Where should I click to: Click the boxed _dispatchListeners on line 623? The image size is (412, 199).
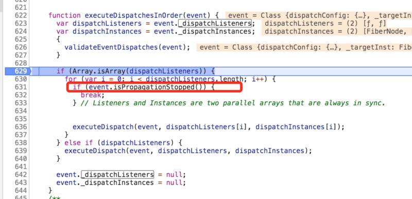[215, 23]
